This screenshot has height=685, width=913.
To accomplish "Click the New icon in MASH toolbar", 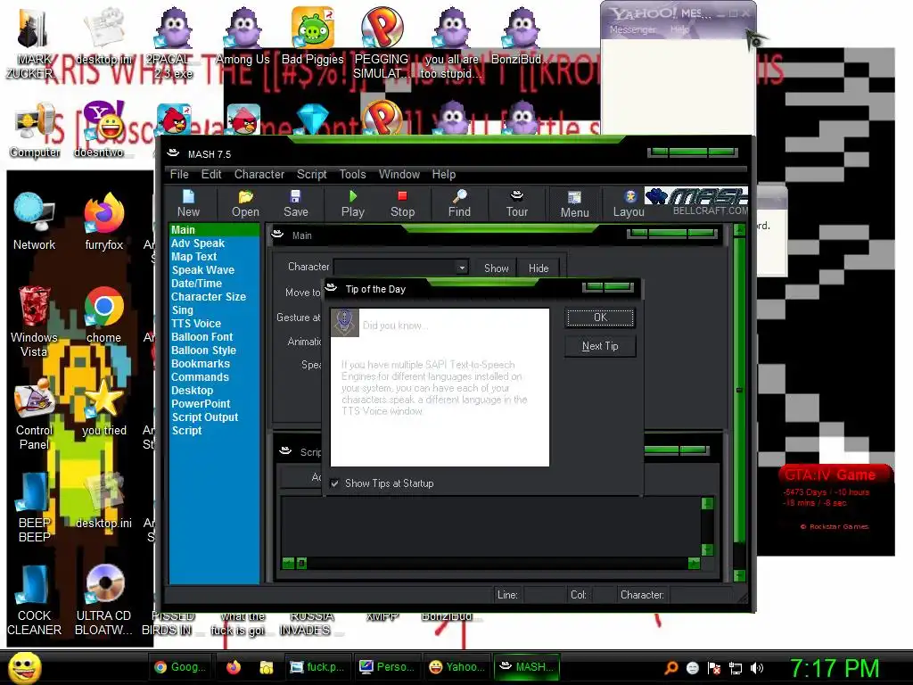I will (x=188, y=203).
